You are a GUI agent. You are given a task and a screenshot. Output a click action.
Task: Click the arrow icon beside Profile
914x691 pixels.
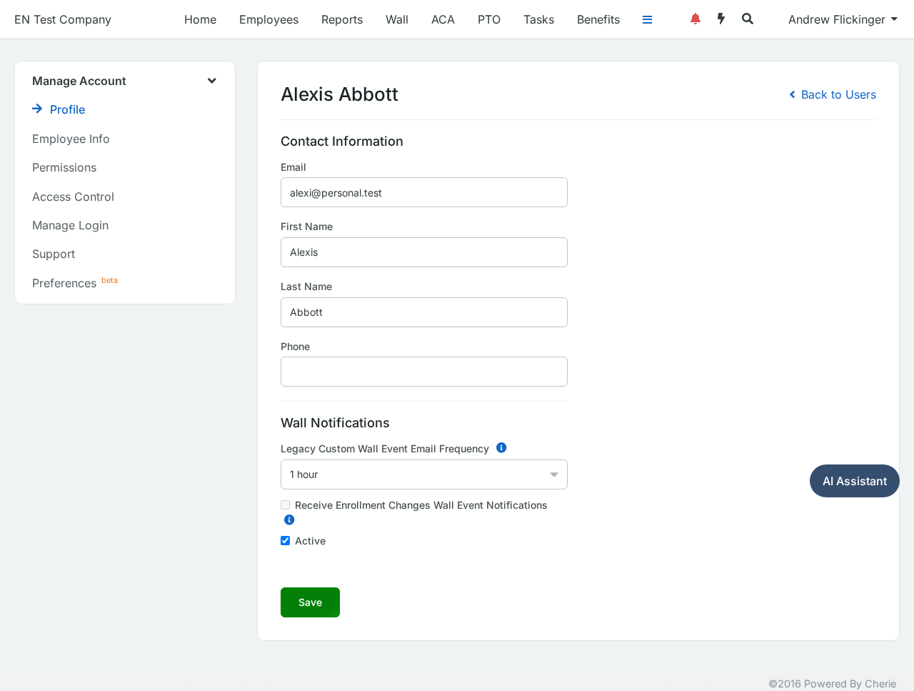click(37, 109)
